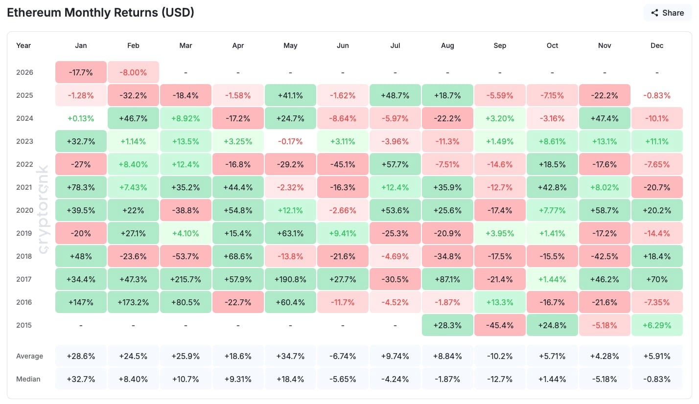
Task: Click the +190.8% May 2017 cell
Action: (290, 279)
